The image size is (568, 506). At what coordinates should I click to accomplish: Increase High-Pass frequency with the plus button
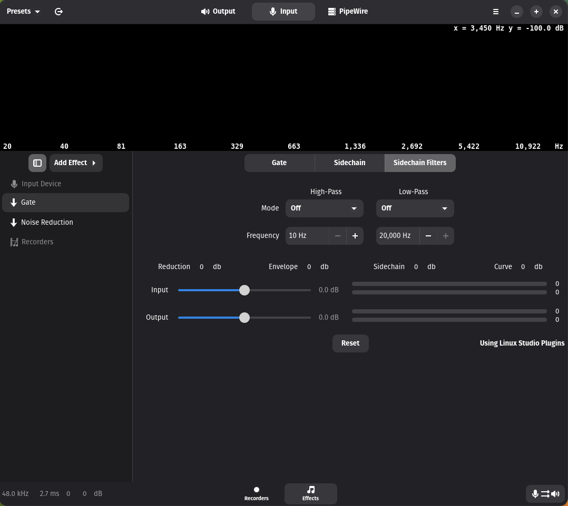pos(355,236)
